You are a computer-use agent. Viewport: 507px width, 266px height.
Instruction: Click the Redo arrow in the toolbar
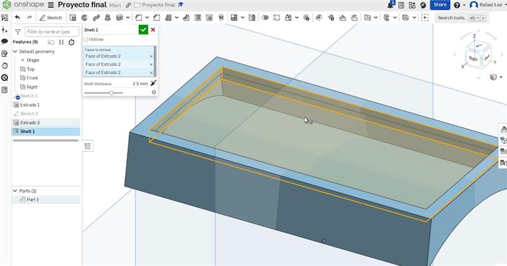pos(29,18)
